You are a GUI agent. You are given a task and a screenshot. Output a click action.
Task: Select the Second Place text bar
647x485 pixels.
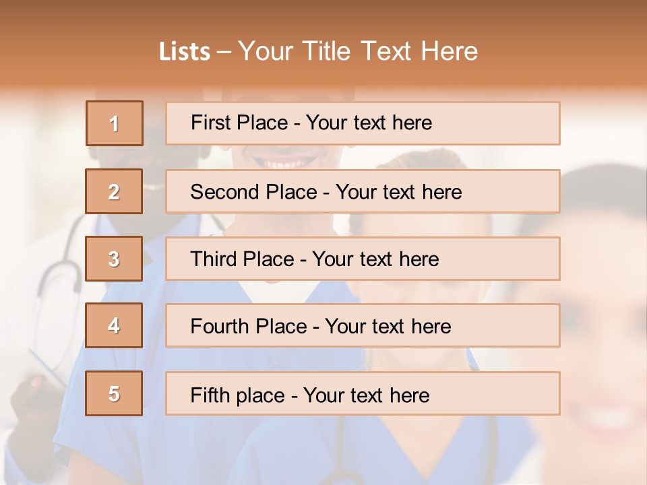[363, 191]
